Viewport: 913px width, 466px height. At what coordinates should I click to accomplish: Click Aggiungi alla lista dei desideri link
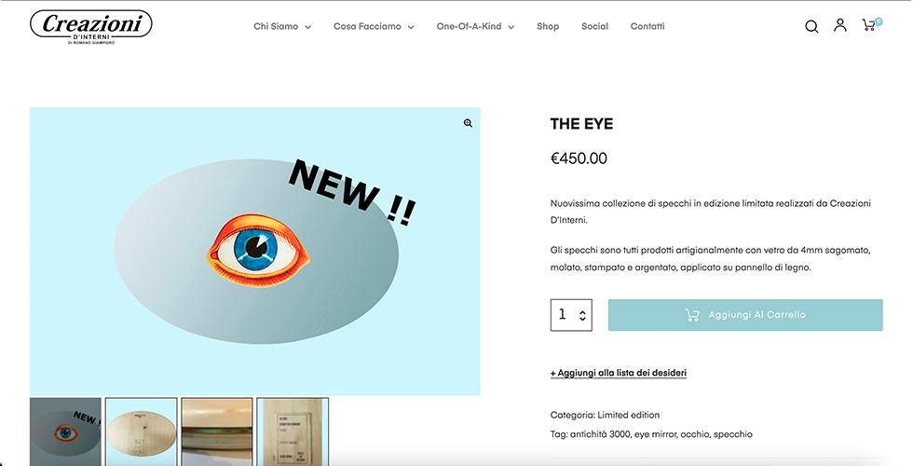click(x=619, y=373)
